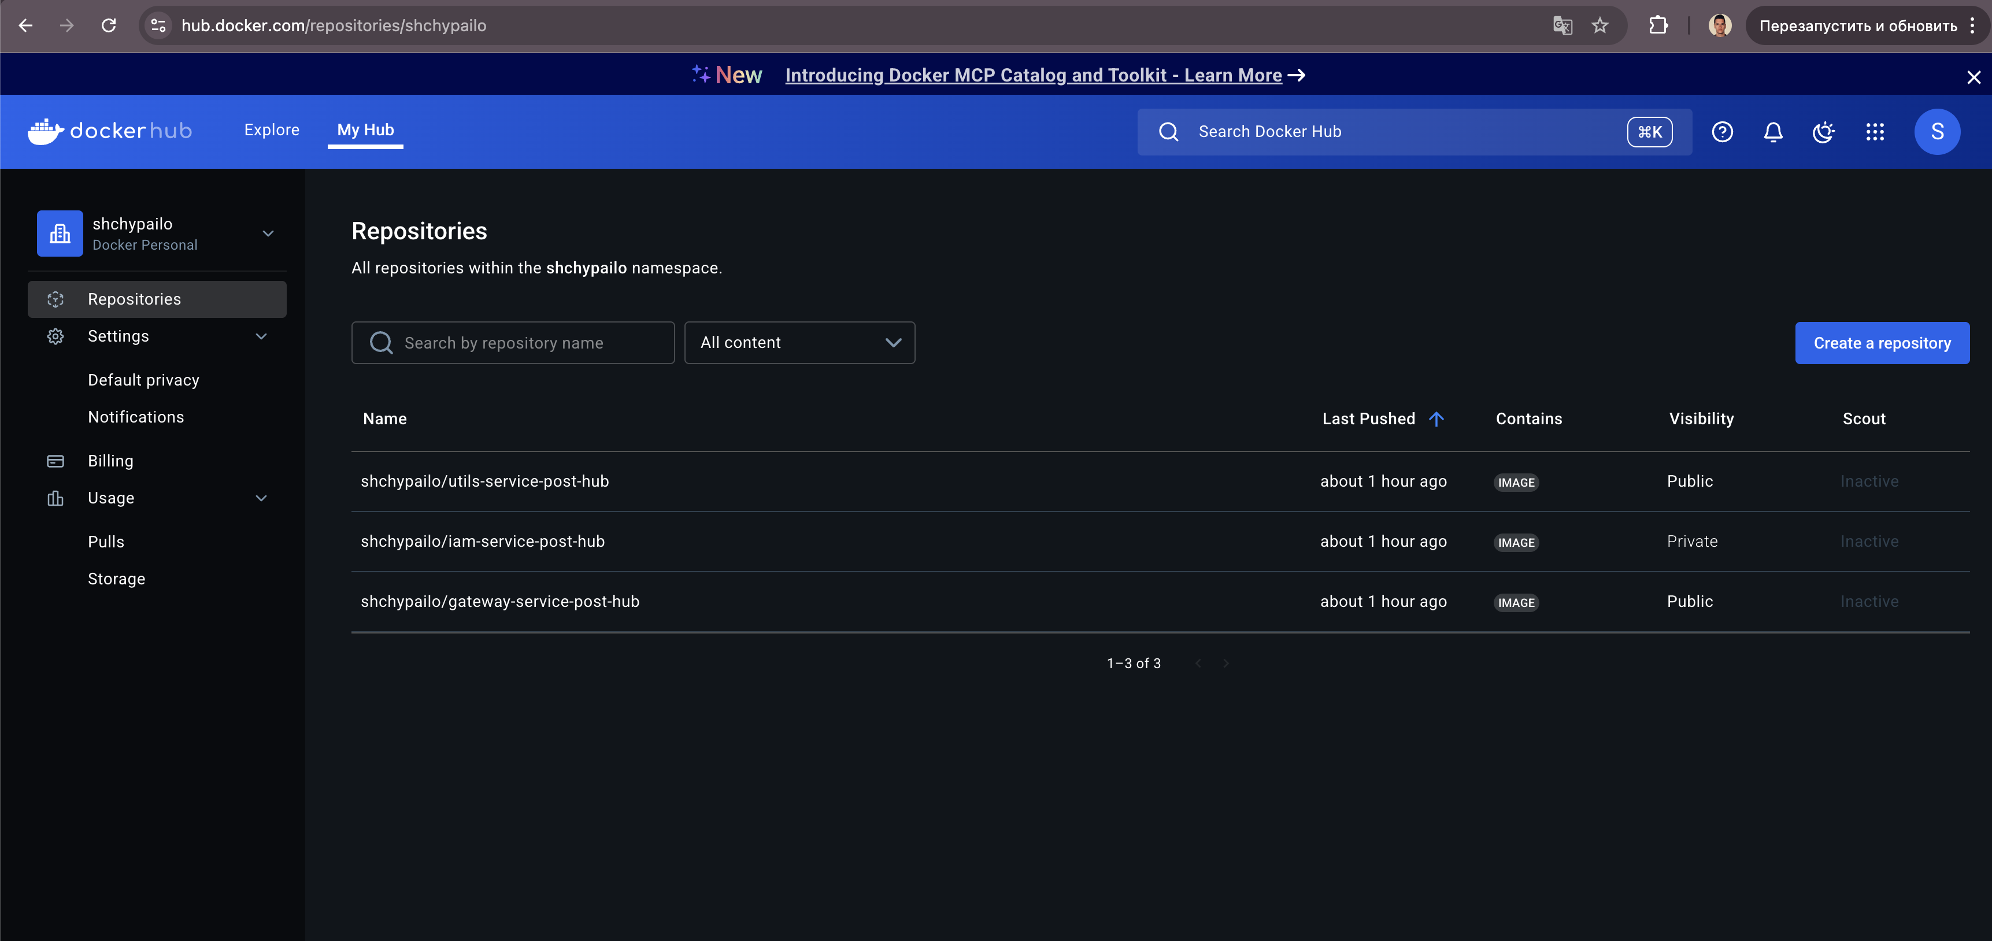
Task: Open the All content filter dropdown
Action: point(799,343)
